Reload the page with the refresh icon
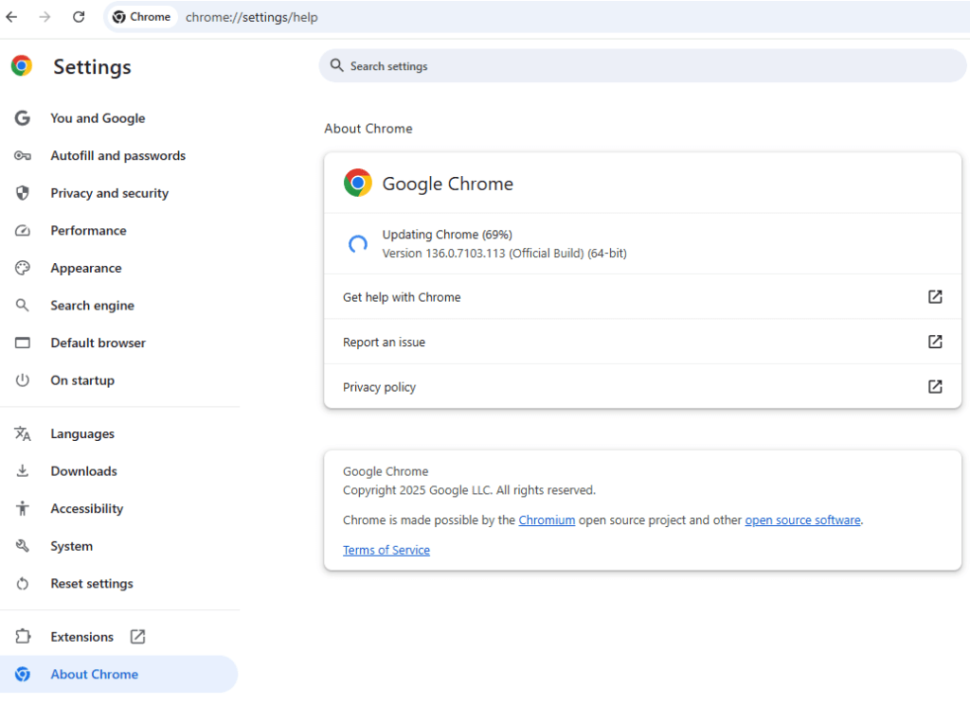The height and width of the screenshot is (705, 970). coord(79,17)
